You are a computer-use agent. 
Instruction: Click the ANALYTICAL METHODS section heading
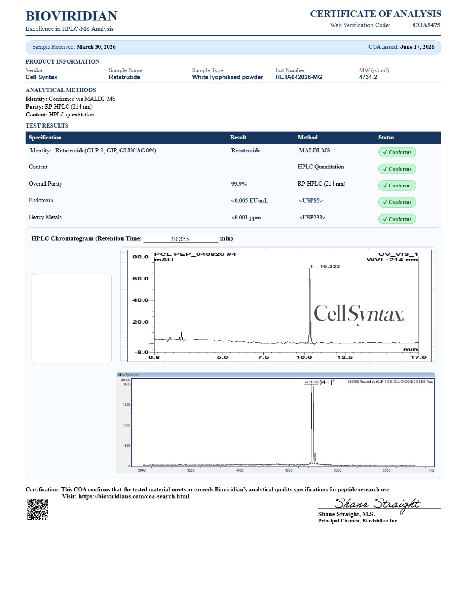tap(61, 90)
